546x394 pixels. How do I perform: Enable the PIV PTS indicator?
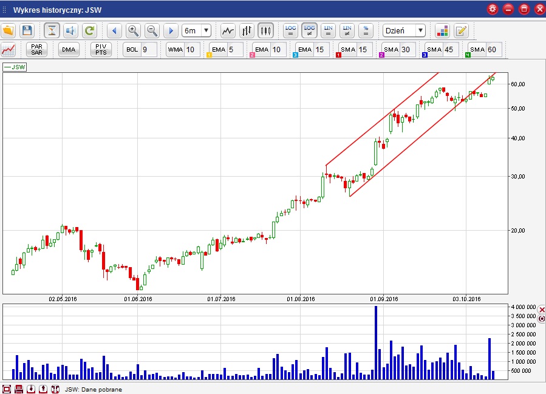tap(101, 50)
